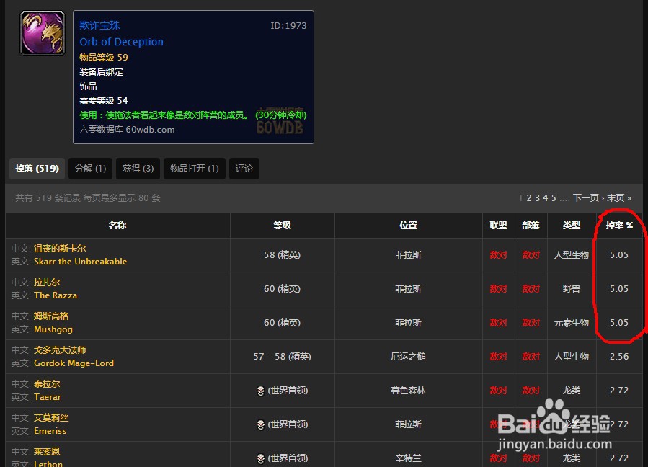Viewport: 648px width, 467px height.
Task: Click the Mushgog NPC link
Action: tap(53, 329)
